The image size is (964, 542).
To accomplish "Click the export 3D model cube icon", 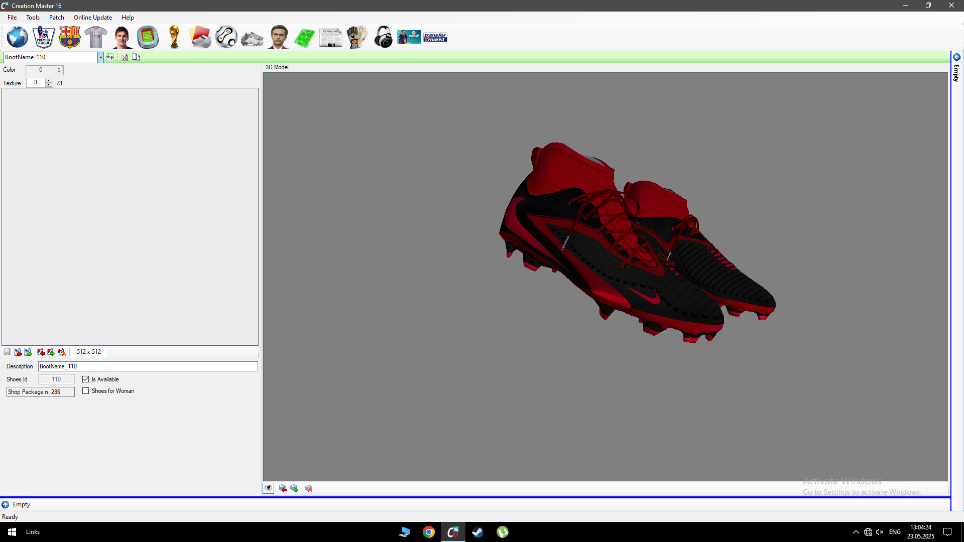I will pyautogui.click(x=294, y=488).
